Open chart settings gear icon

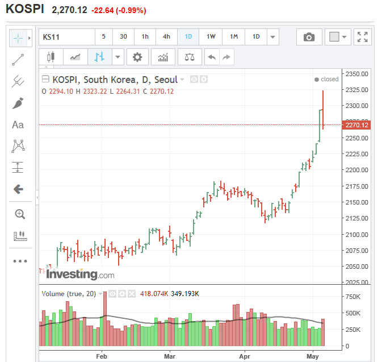pos(137,57)
